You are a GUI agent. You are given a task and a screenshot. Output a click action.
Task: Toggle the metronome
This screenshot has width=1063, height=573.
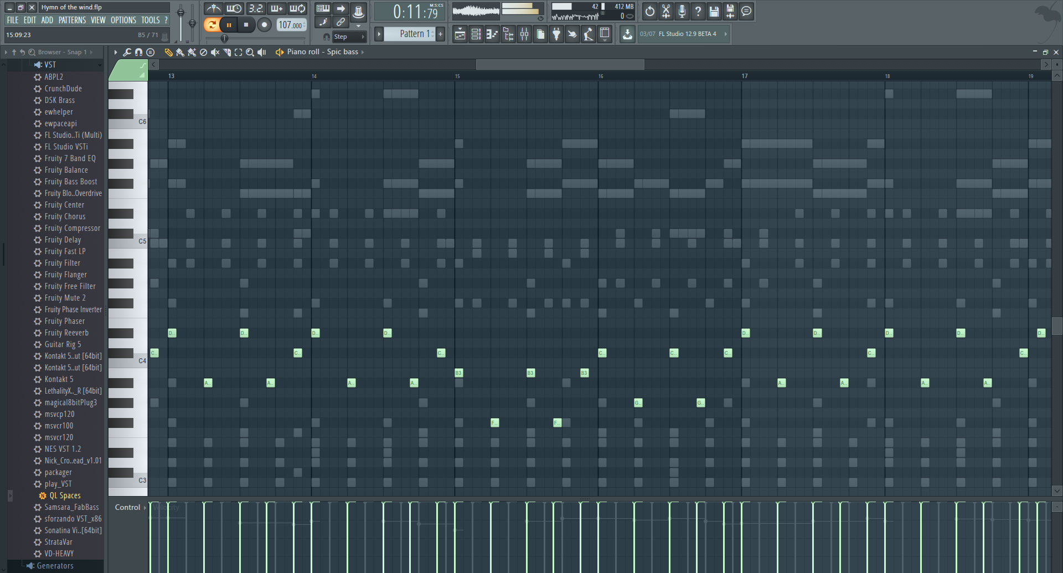click(213, 8)
